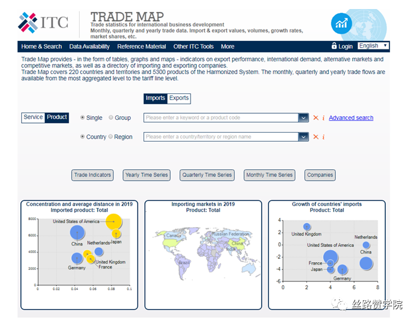The image size is (416, 323).
Task: Open the Growth of countries' imports chart
Action: (x=327, y=254)
